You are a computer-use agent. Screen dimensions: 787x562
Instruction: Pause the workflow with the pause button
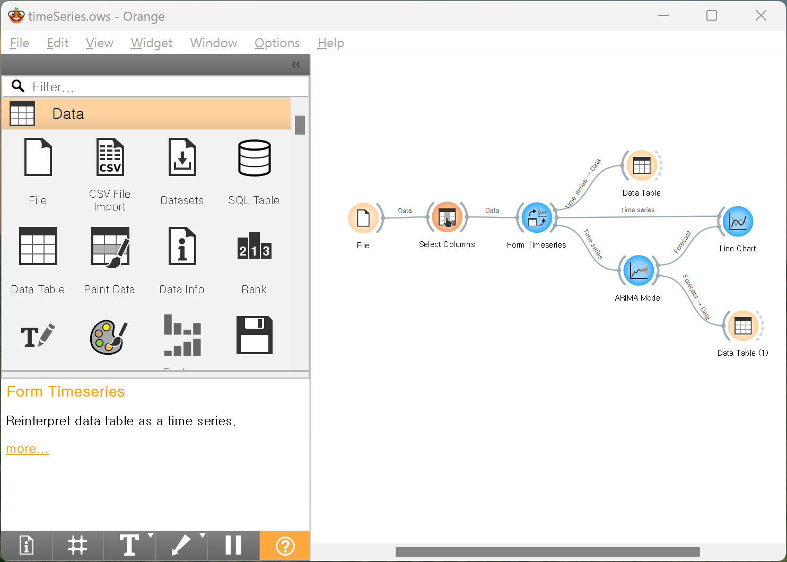pyautogui.click(x=233, y=545)
